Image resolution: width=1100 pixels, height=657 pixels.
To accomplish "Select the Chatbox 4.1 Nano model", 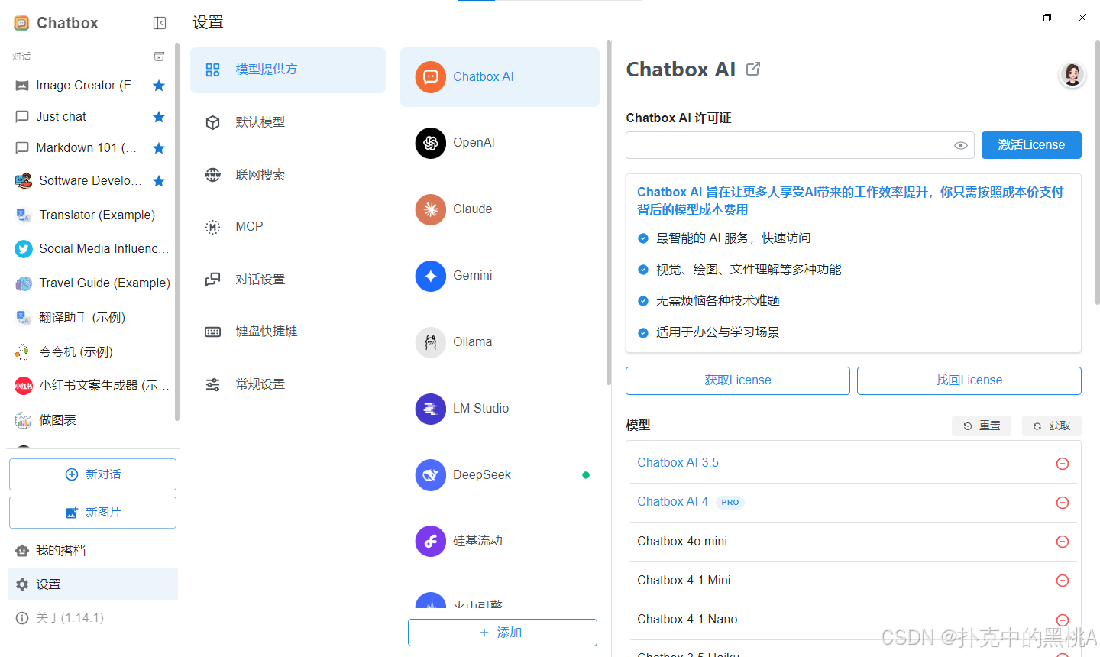I will pos(687,620).
